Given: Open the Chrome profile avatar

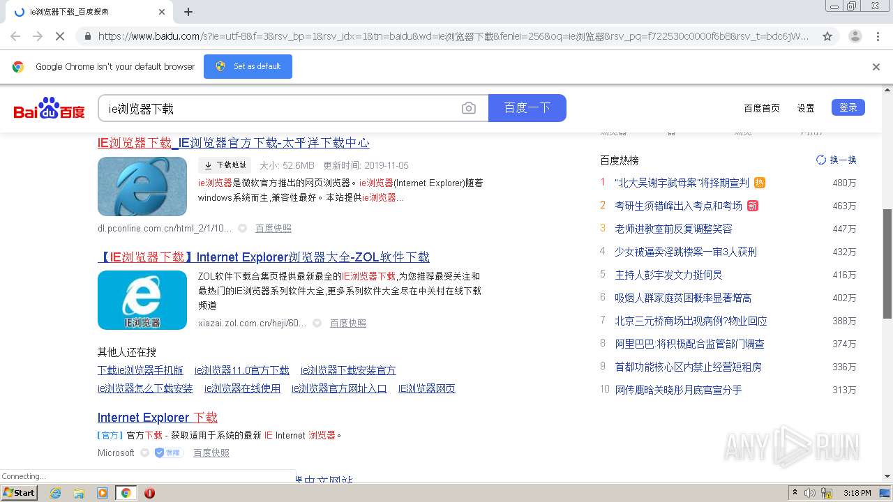Looking at the screenshot, I should pyautogui.click(x=855, y=36).
